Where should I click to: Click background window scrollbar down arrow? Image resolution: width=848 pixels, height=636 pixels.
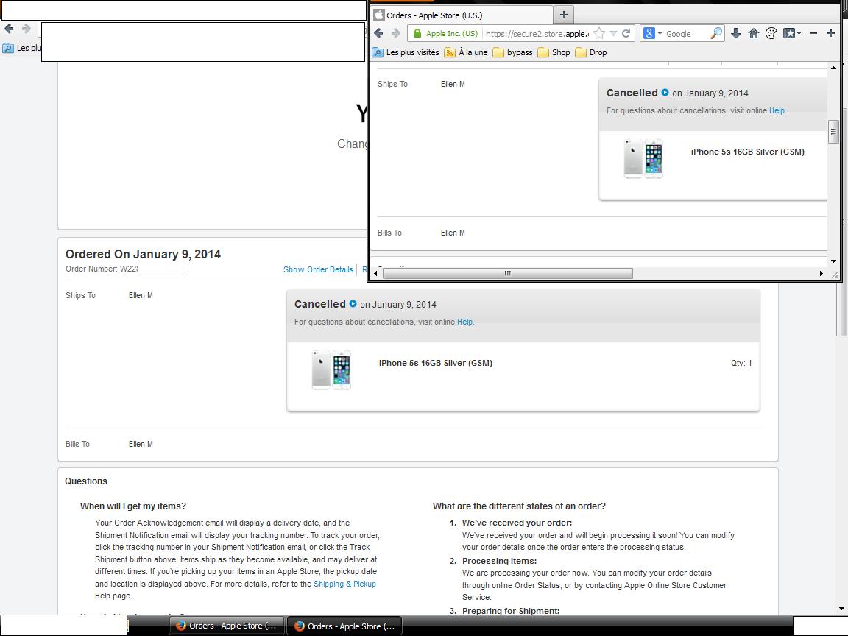(x=843, y=609)
